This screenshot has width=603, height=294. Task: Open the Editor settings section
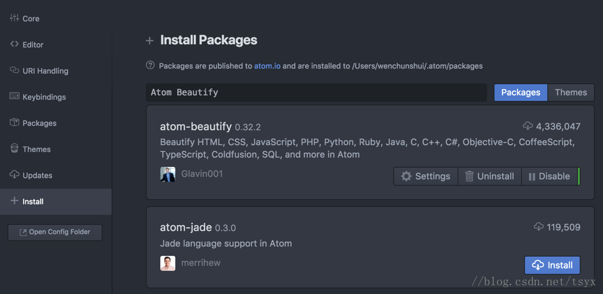(x=55, y=45)
